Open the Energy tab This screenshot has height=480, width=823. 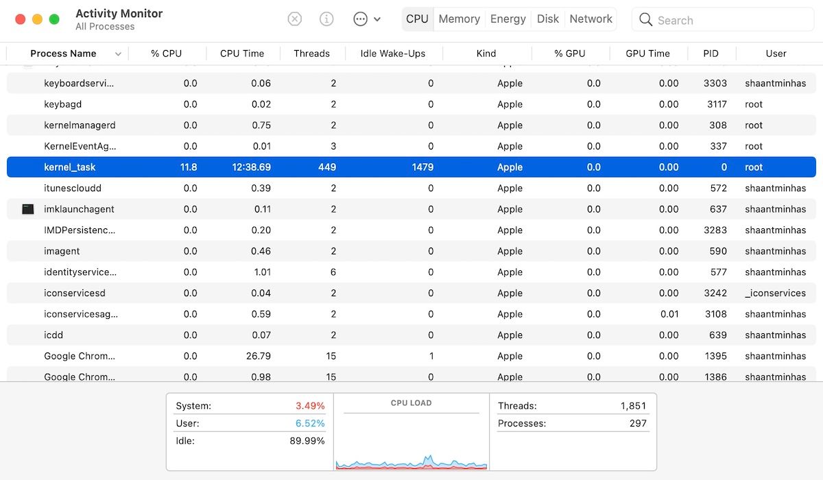508,19
